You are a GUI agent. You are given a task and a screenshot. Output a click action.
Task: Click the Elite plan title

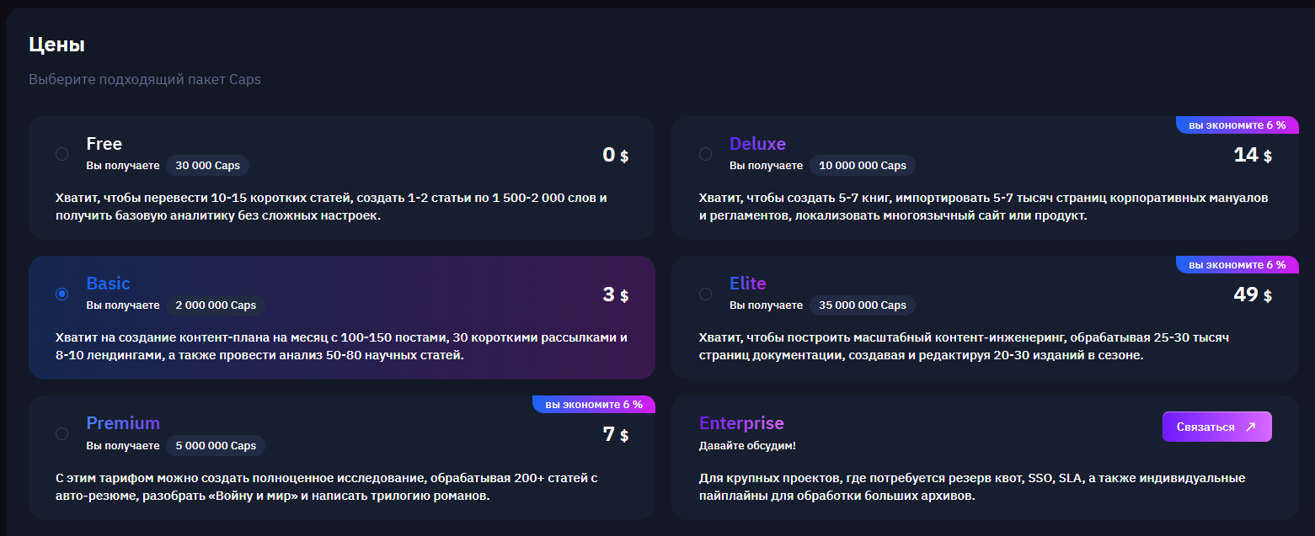(748, 284)
